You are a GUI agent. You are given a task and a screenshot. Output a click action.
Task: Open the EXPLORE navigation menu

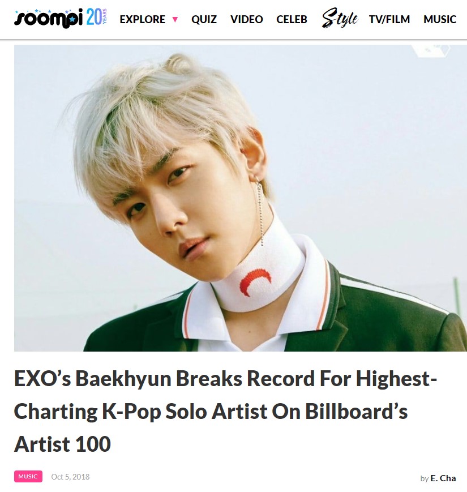pyautogui.click(x=143, y=19)
